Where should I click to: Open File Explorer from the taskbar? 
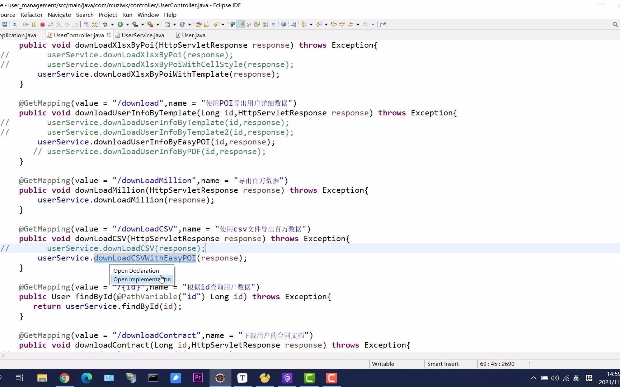pyautogui.click(x=42, y=378)
